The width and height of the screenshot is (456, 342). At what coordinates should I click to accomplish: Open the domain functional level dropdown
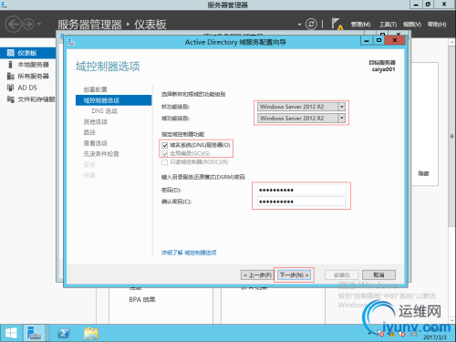click(x=301, y=119)
